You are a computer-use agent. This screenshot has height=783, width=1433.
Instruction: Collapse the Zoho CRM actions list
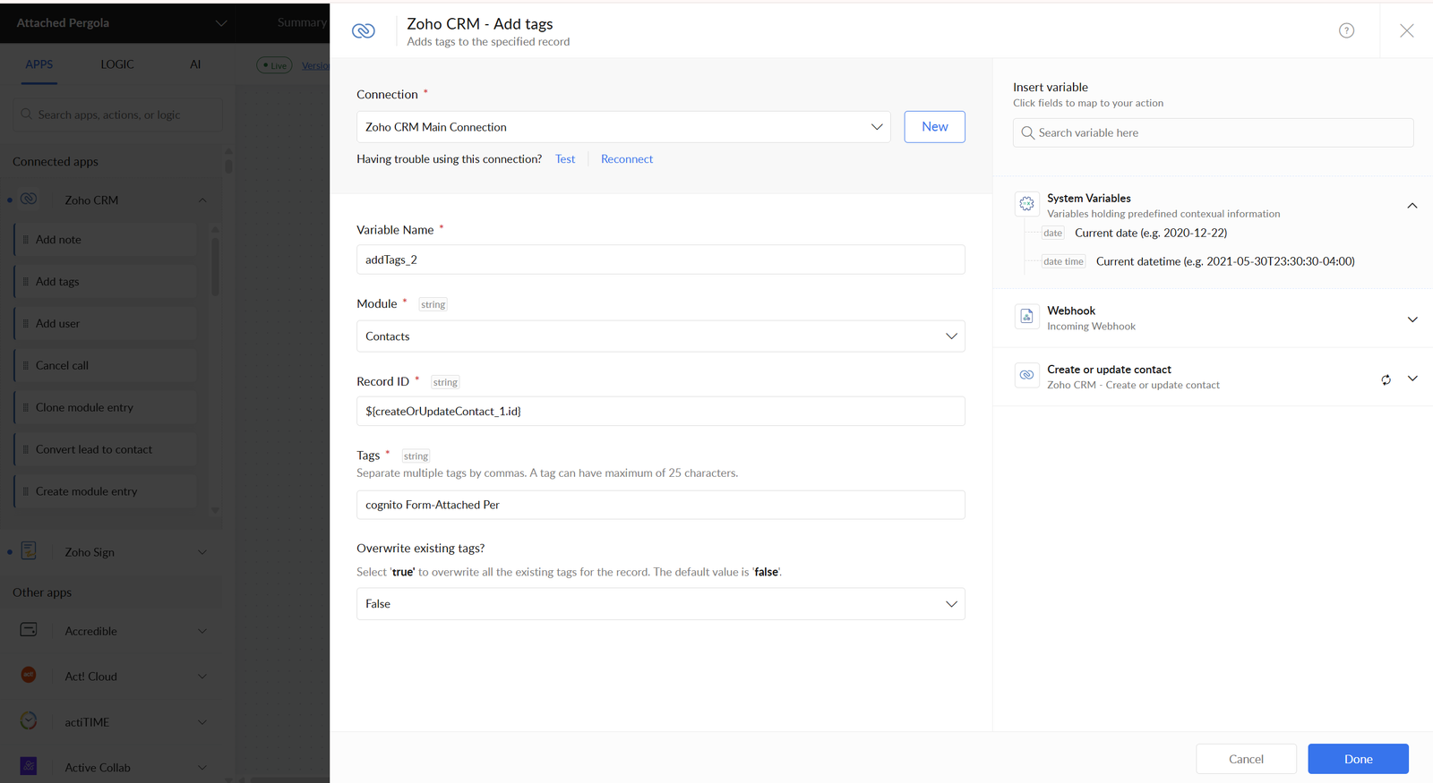[202, 200]
